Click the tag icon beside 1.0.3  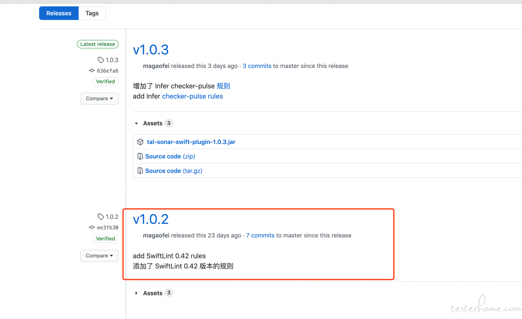101,60
